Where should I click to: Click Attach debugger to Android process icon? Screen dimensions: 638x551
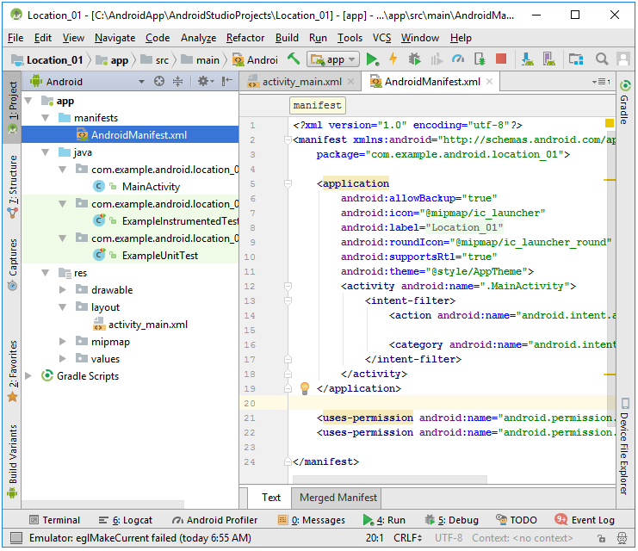pos(480,59)
